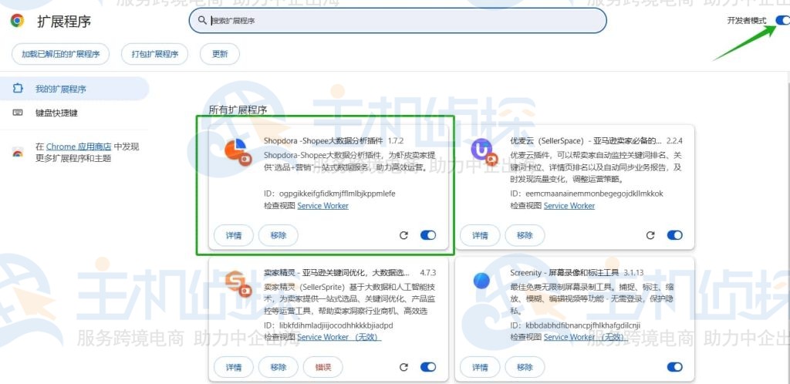Open 详情 for Screenity
Screen dimensions: 790x384
[x=480, y=367]
